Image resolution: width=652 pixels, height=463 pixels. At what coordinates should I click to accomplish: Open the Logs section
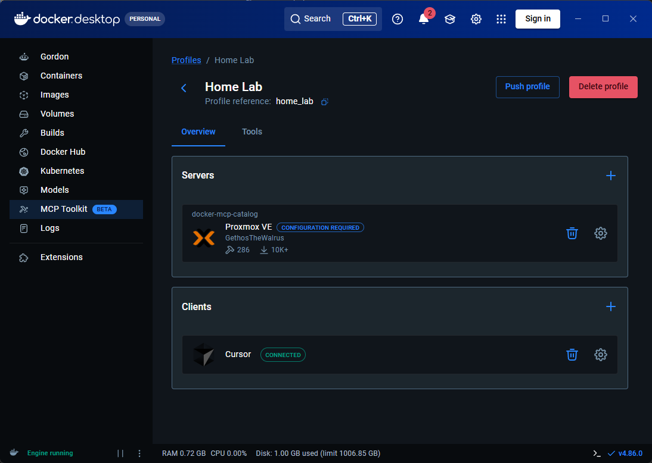[76, 229]
